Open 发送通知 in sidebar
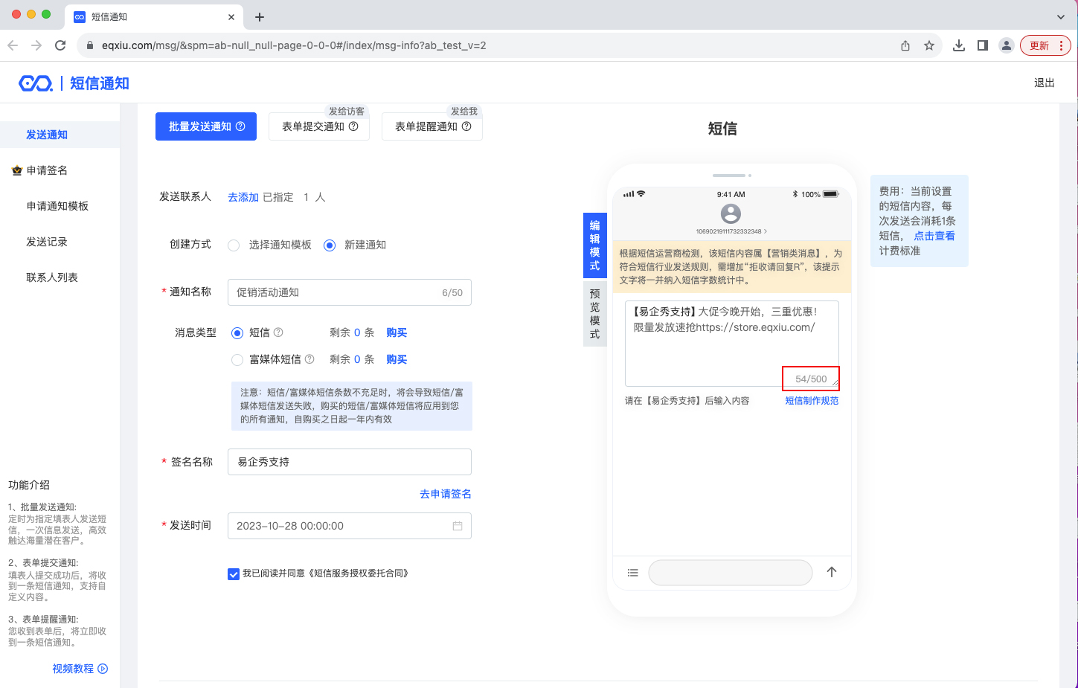 47,135
